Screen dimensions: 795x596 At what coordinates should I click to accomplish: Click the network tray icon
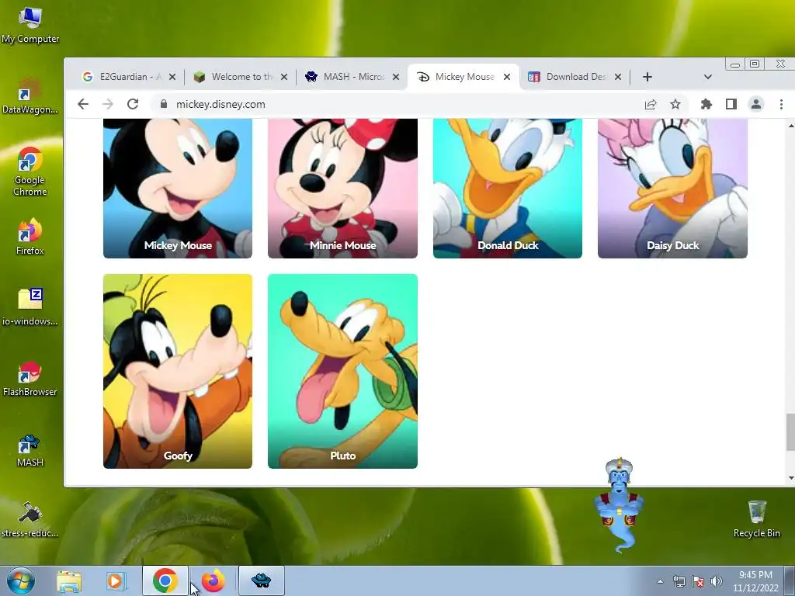pyautogui.click(x=679, y=581)
